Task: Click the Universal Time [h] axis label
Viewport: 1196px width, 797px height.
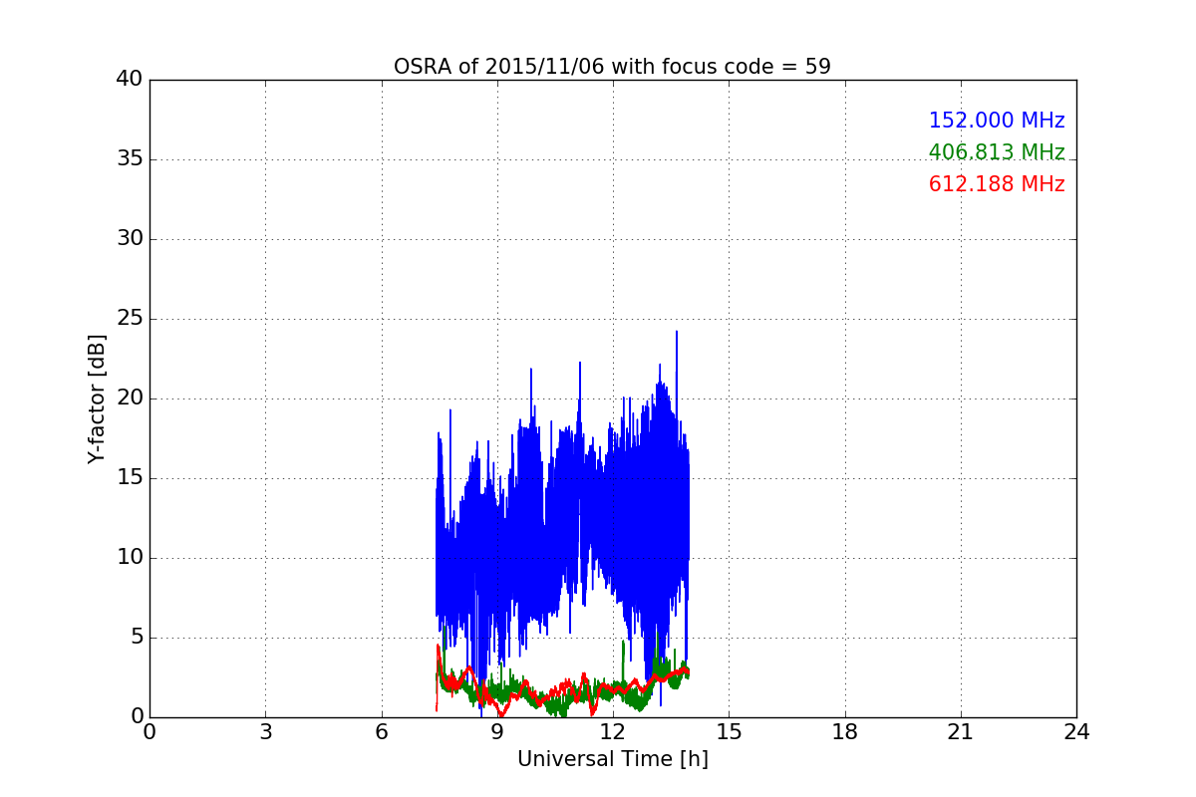Action: coord(612,759)
